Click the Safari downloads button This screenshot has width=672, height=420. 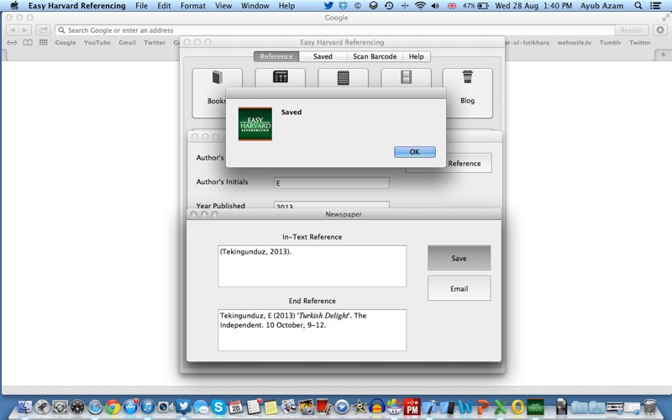pyautogui.click(x=660, y=30)
